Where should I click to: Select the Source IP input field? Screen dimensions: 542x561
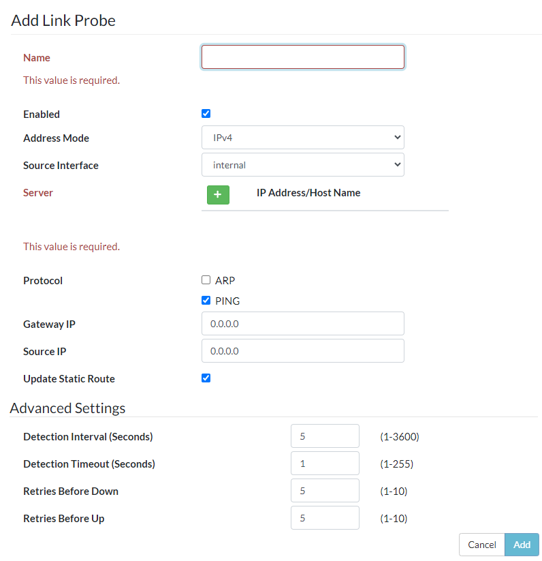click(x=302, y=351)
